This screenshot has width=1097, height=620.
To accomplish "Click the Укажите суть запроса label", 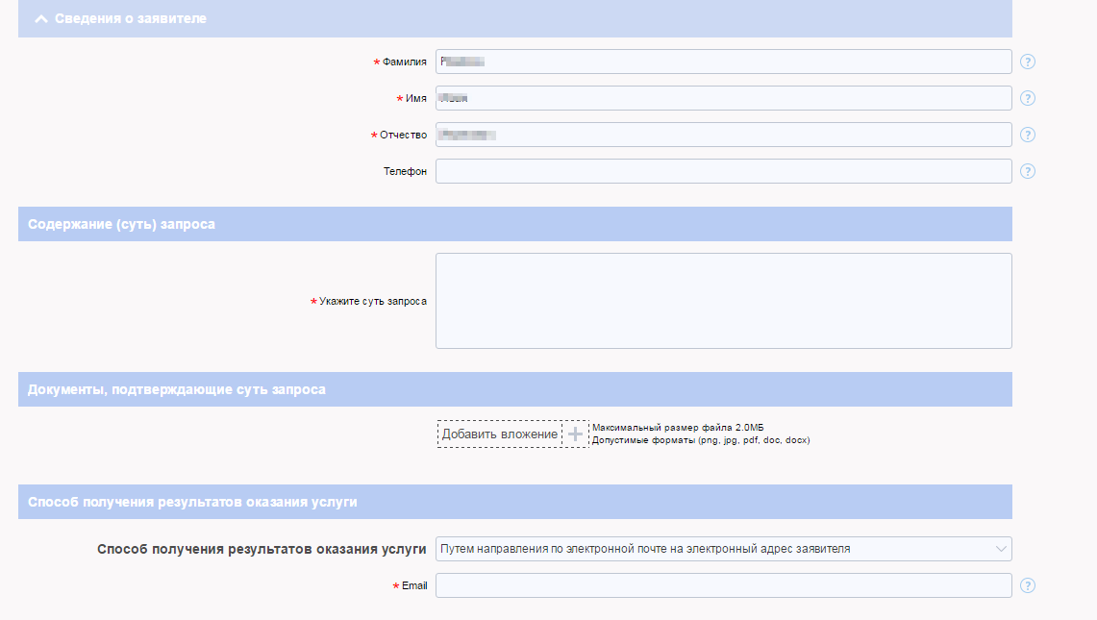I will [373, 301].
